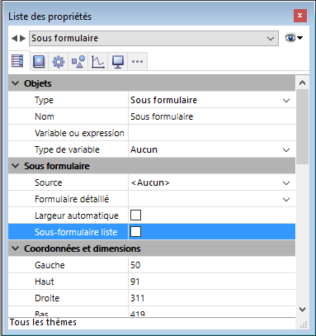Enable the Sous-formulaire liste checkbox
The width and height of the screenshot is (316, 336).
click(x=135, y=232)
